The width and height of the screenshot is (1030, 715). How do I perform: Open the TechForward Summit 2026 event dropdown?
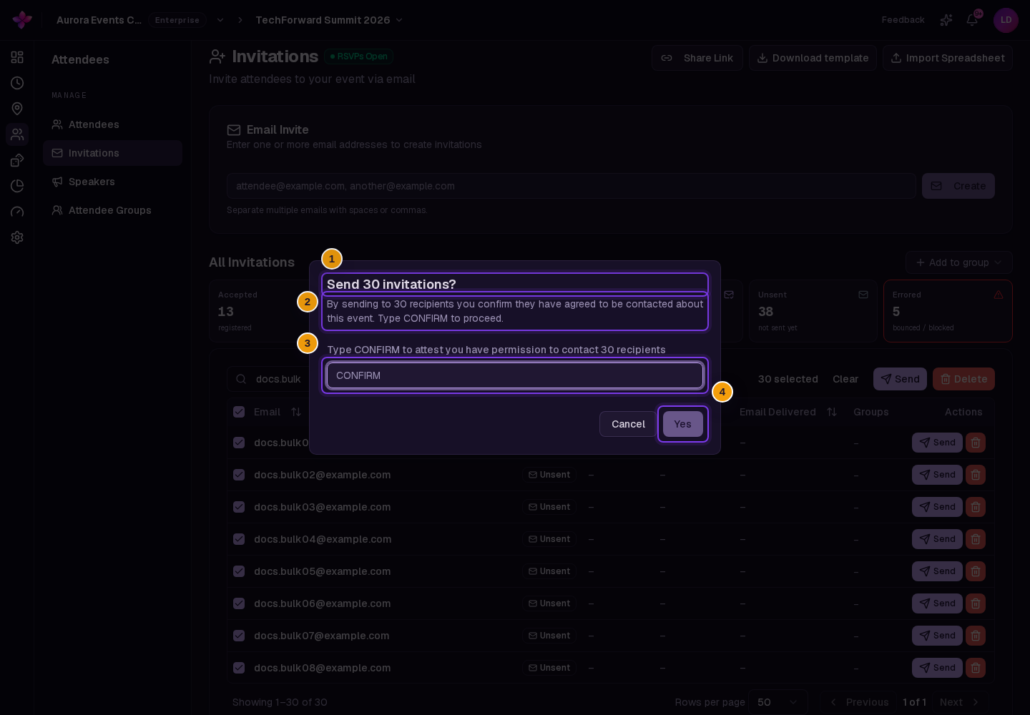coord(329,20)
